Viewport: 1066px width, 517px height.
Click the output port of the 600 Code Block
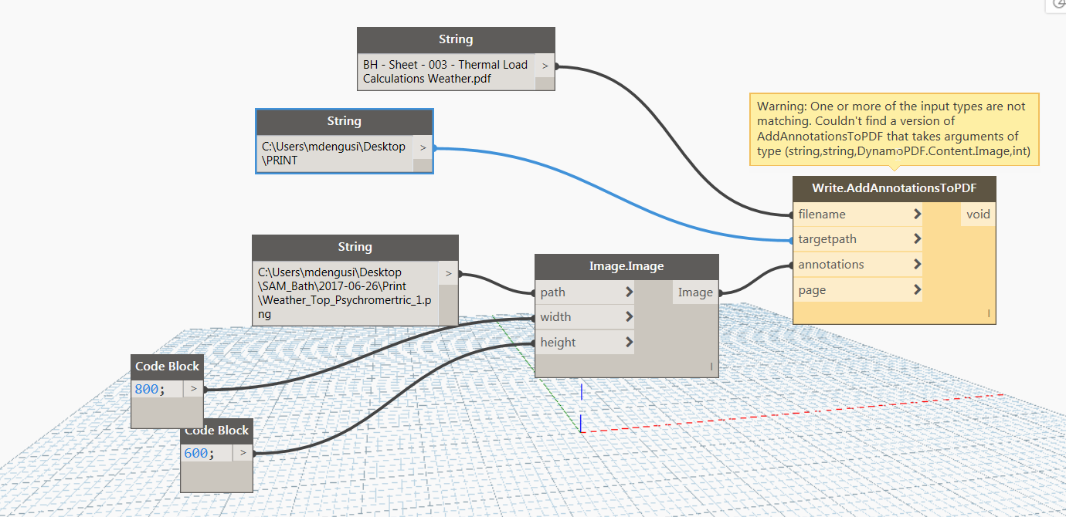[242, 453]
